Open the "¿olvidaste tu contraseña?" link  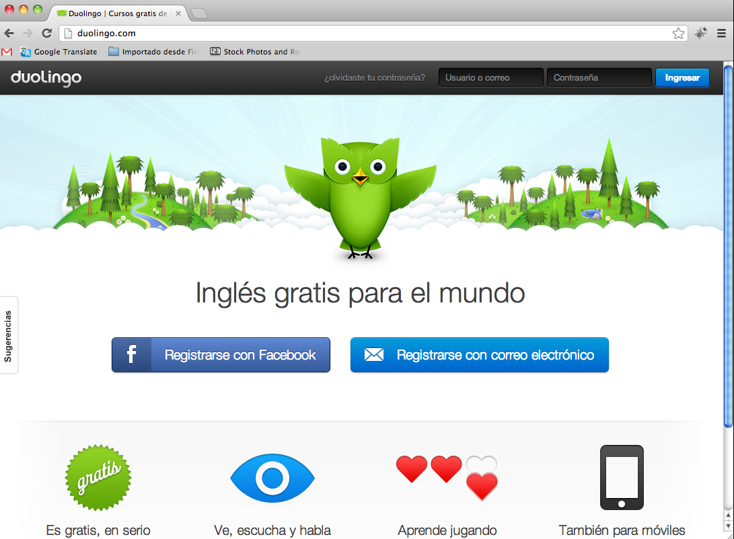pos(375,77)
